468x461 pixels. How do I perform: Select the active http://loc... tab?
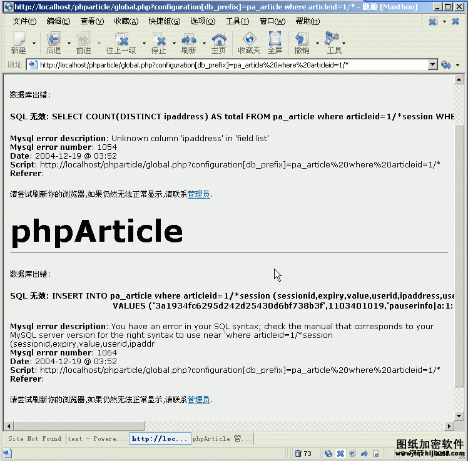pyautogui.click(x=160, y=439)
